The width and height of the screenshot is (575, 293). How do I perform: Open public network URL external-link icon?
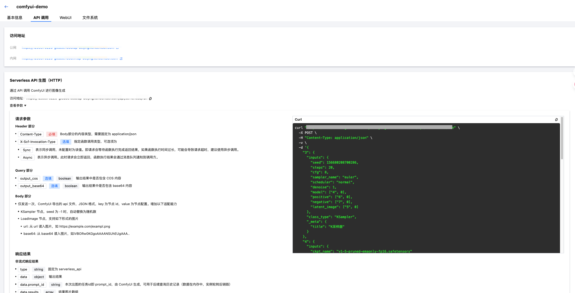click(x=117, y=48)
